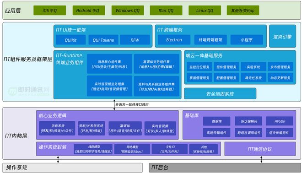Select the "资料与关系链业务组件集" box
The image size is (302, 173).
click(x=156, y=86)
